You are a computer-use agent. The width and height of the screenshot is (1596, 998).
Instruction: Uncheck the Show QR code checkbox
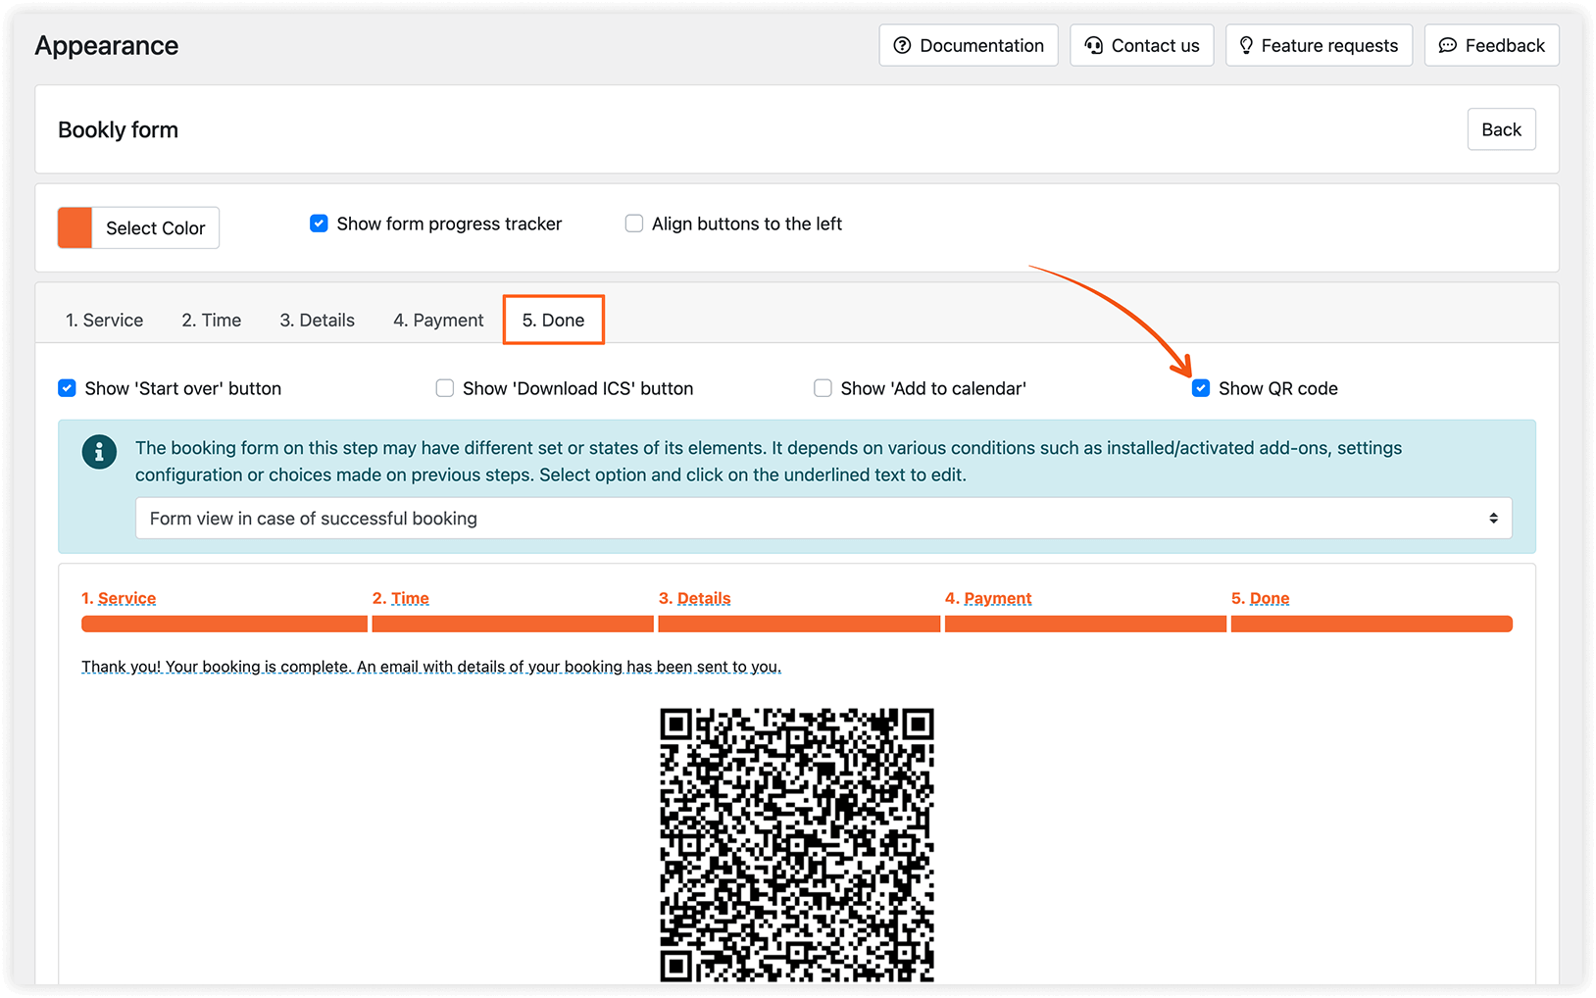pos(1201,388)
